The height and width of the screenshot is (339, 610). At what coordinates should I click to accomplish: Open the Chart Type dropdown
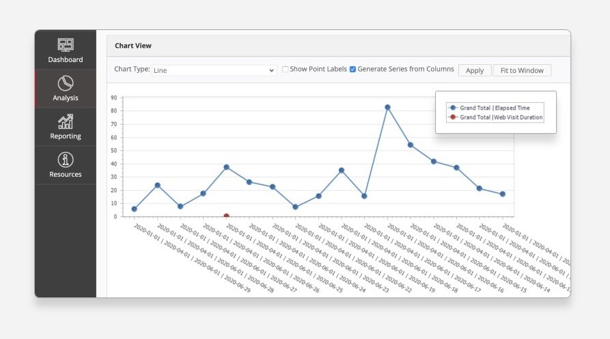pos(213,70)
